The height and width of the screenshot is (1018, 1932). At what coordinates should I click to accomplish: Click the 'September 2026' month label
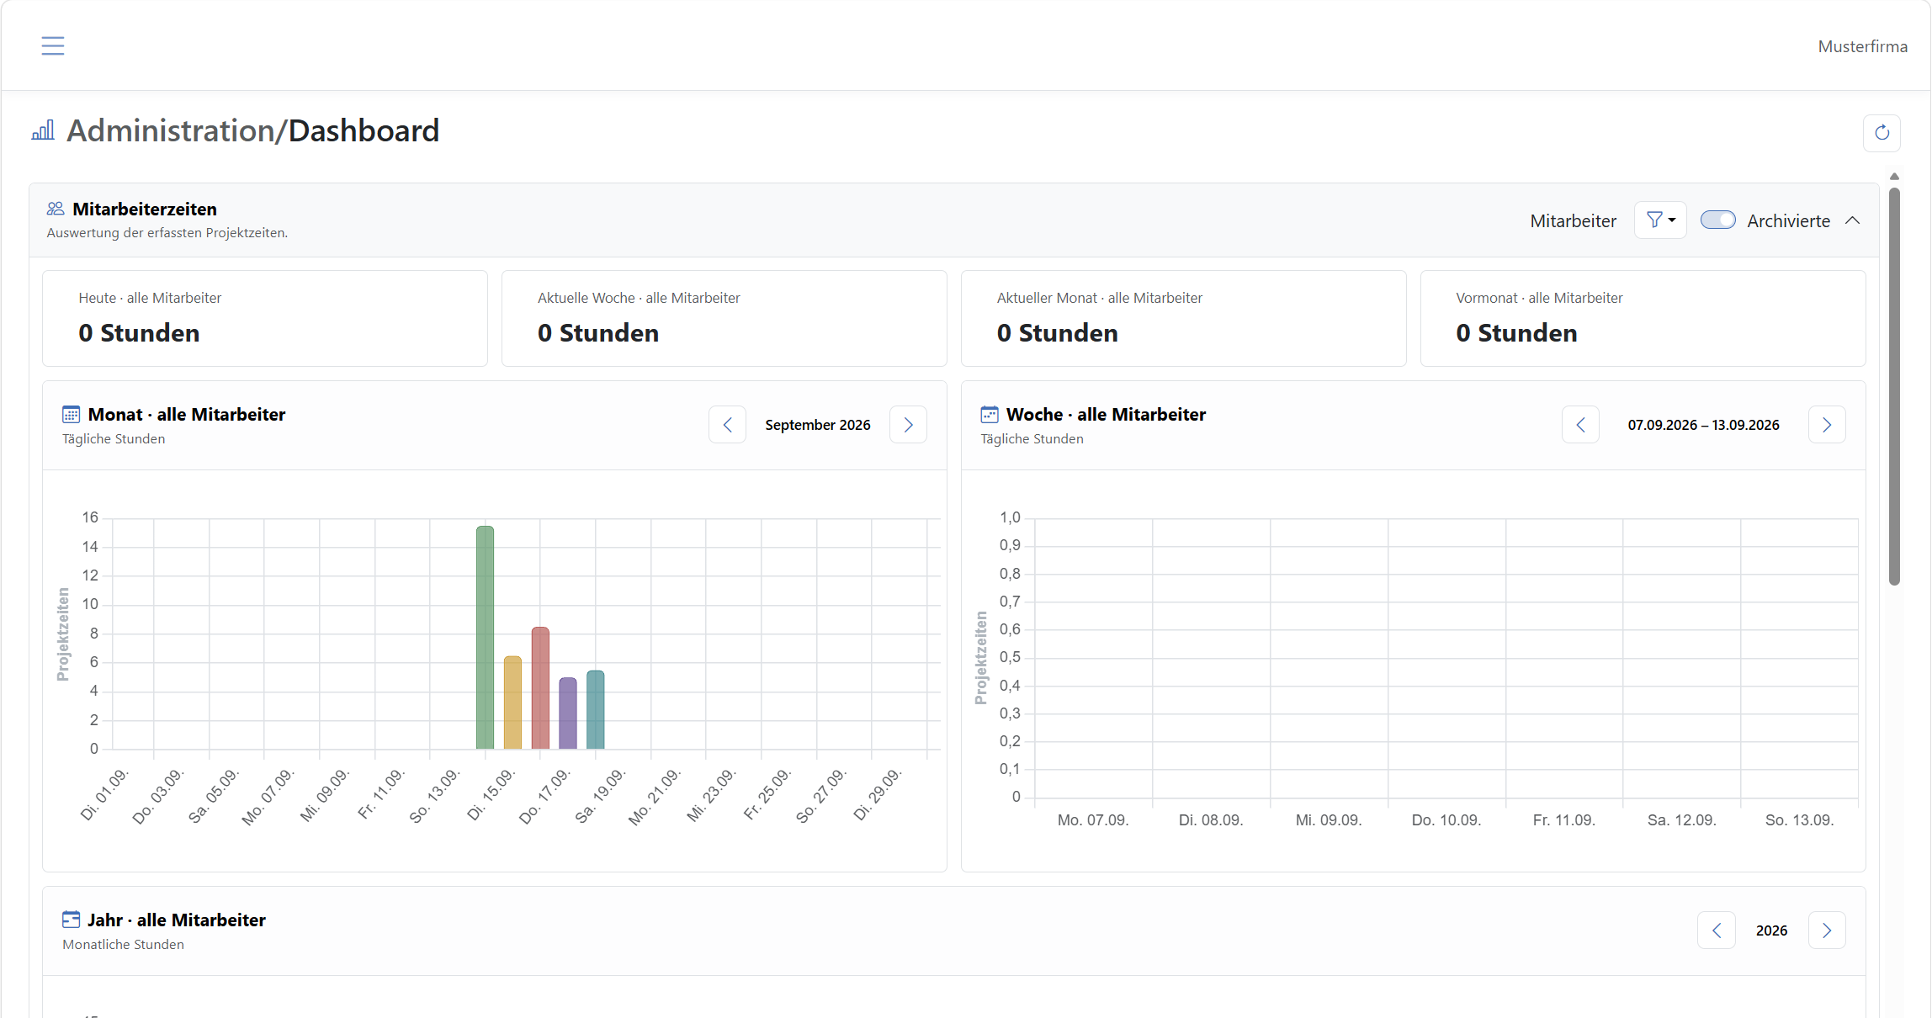(818, 425)
